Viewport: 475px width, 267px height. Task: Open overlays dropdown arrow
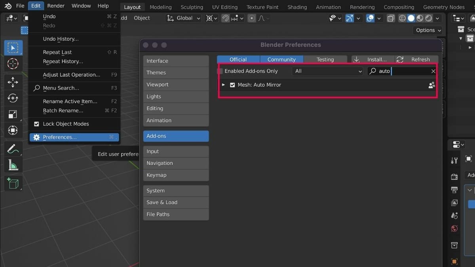pyautogui.click(x=379, y=18)
